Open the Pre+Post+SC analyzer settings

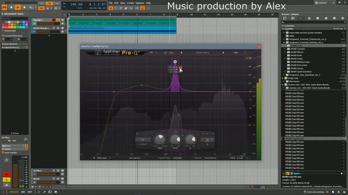[x=210, y=158]
